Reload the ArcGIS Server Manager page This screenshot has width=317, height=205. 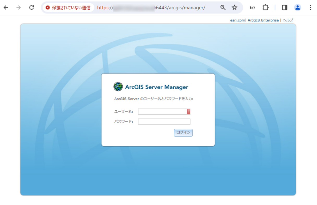(x=32, y=8)
